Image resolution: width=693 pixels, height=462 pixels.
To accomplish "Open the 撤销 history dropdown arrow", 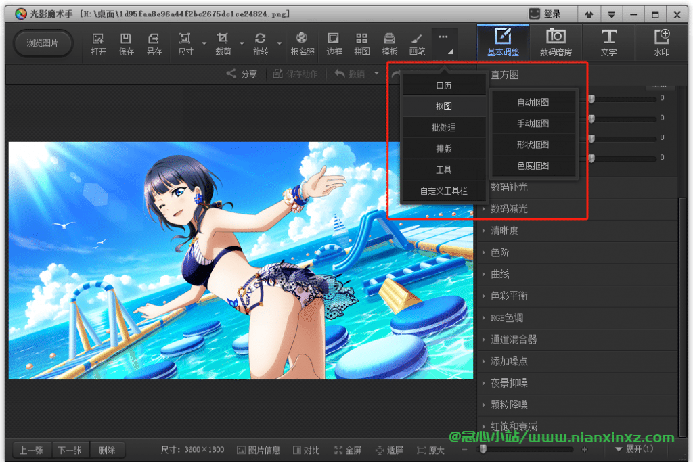I will point(376,73).
